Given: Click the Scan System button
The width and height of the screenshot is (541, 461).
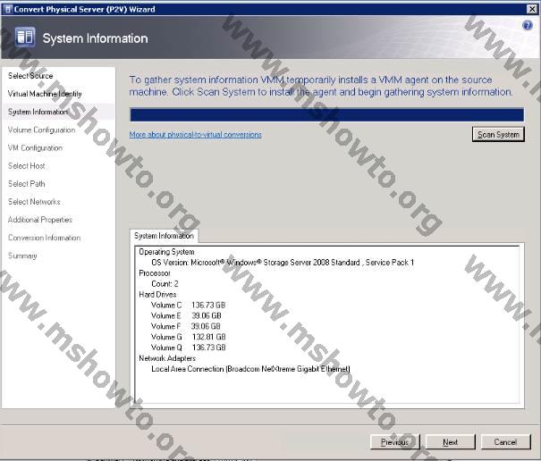Looking at the screenshot, I should click(x=498, y=135).
